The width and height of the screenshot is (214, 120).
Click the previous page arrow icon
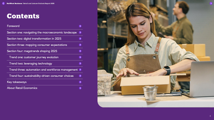pos(3,3)
